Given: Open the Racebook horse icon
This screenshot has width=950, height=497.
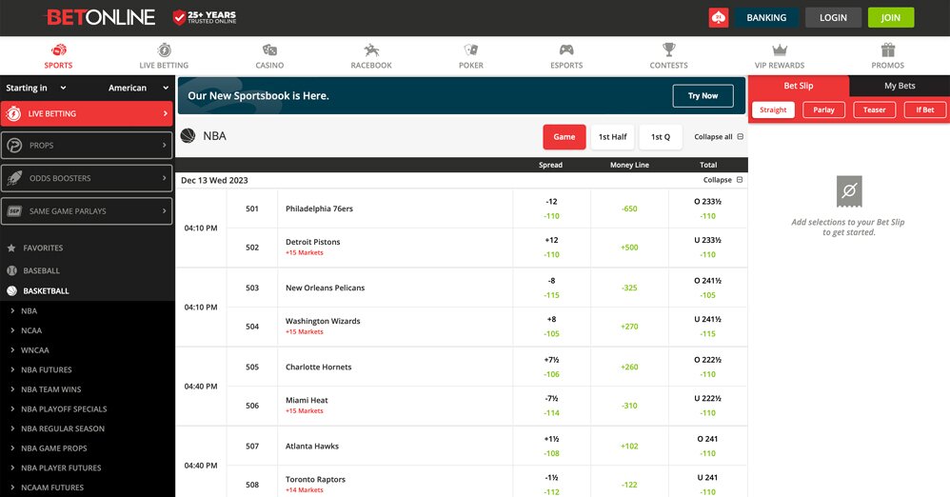Looking at the screenshot, I should 371,50.
